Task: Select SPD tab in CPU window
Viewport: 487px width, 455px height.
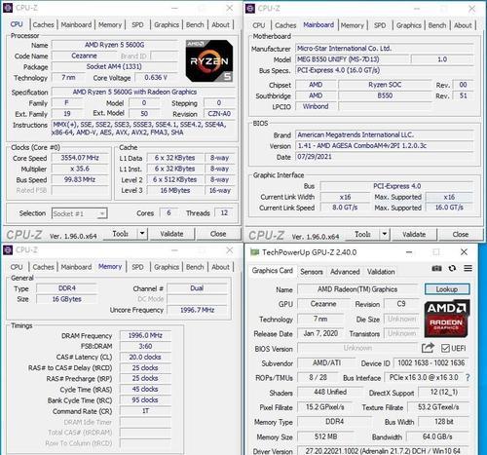Action: tap(137, 24)
